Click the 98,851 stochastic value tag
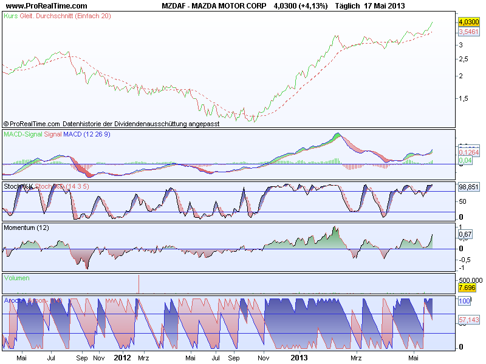The image size is (486, 364). (x=468, y=187)
